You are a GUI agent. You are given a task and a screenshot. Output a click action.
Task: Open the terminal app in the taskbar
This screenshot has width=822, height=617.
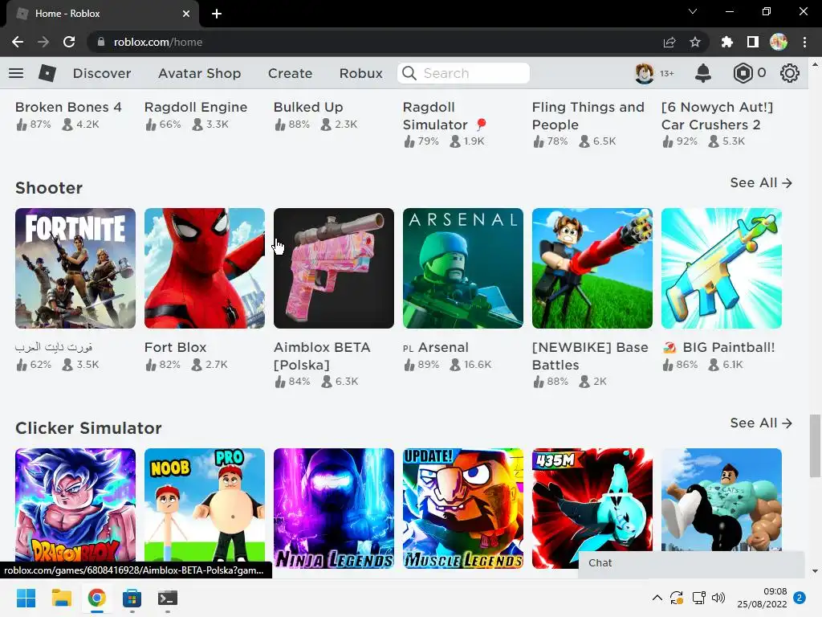tap(168, 598)
